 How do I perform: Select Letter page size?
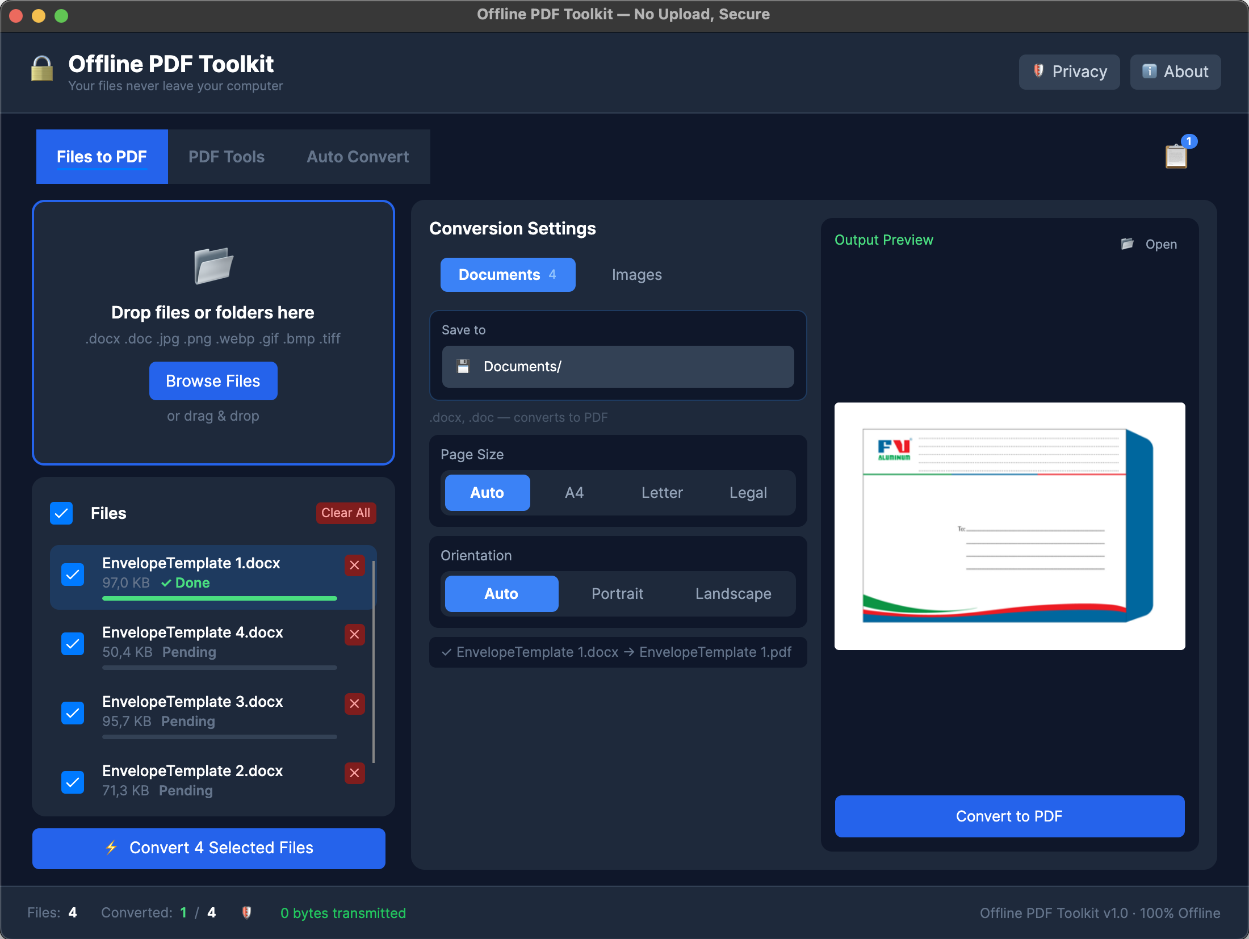coord(662,493)
